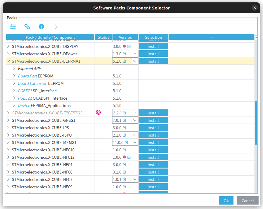Click the right chevron icon in Packs toolbar
The width and height of the screenshot is (263, 209).
tap(56, 27)
